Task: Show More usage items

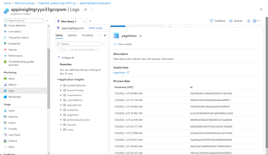Action: (x=11, y=147)
